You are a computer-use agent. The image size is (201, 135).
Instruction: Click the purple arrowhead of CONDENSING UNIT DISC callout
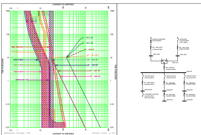point(48,80)
